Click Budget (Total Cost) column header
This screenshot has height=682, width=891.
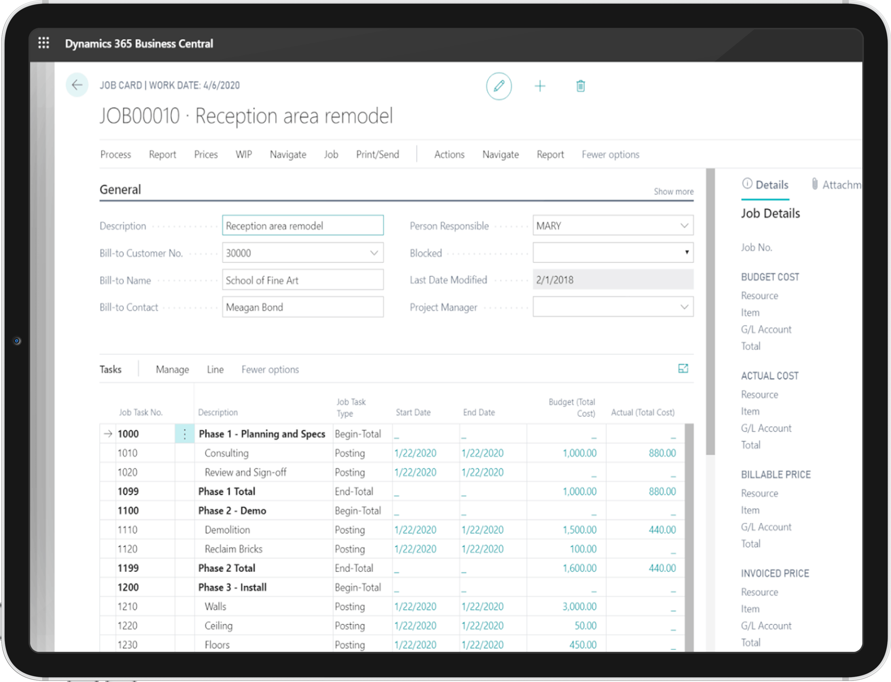tap(572, 407)
